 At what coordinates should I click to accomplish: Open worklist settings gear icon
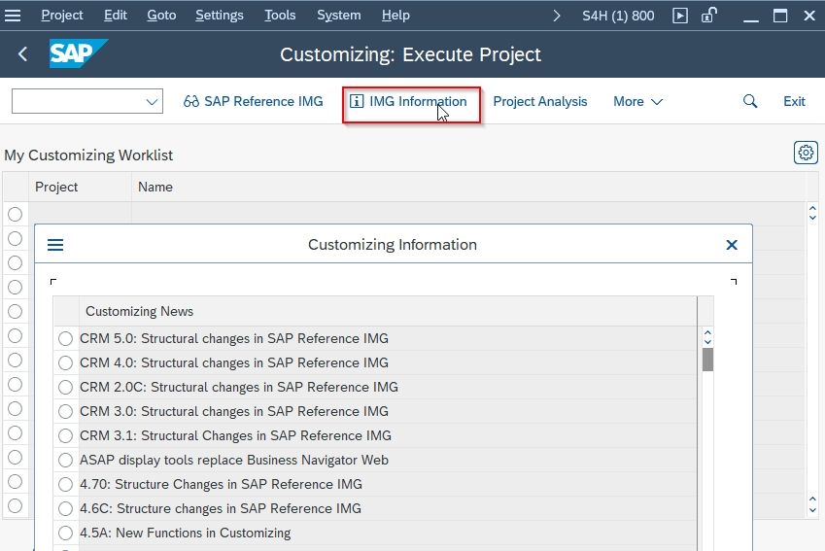pos(806,153)
